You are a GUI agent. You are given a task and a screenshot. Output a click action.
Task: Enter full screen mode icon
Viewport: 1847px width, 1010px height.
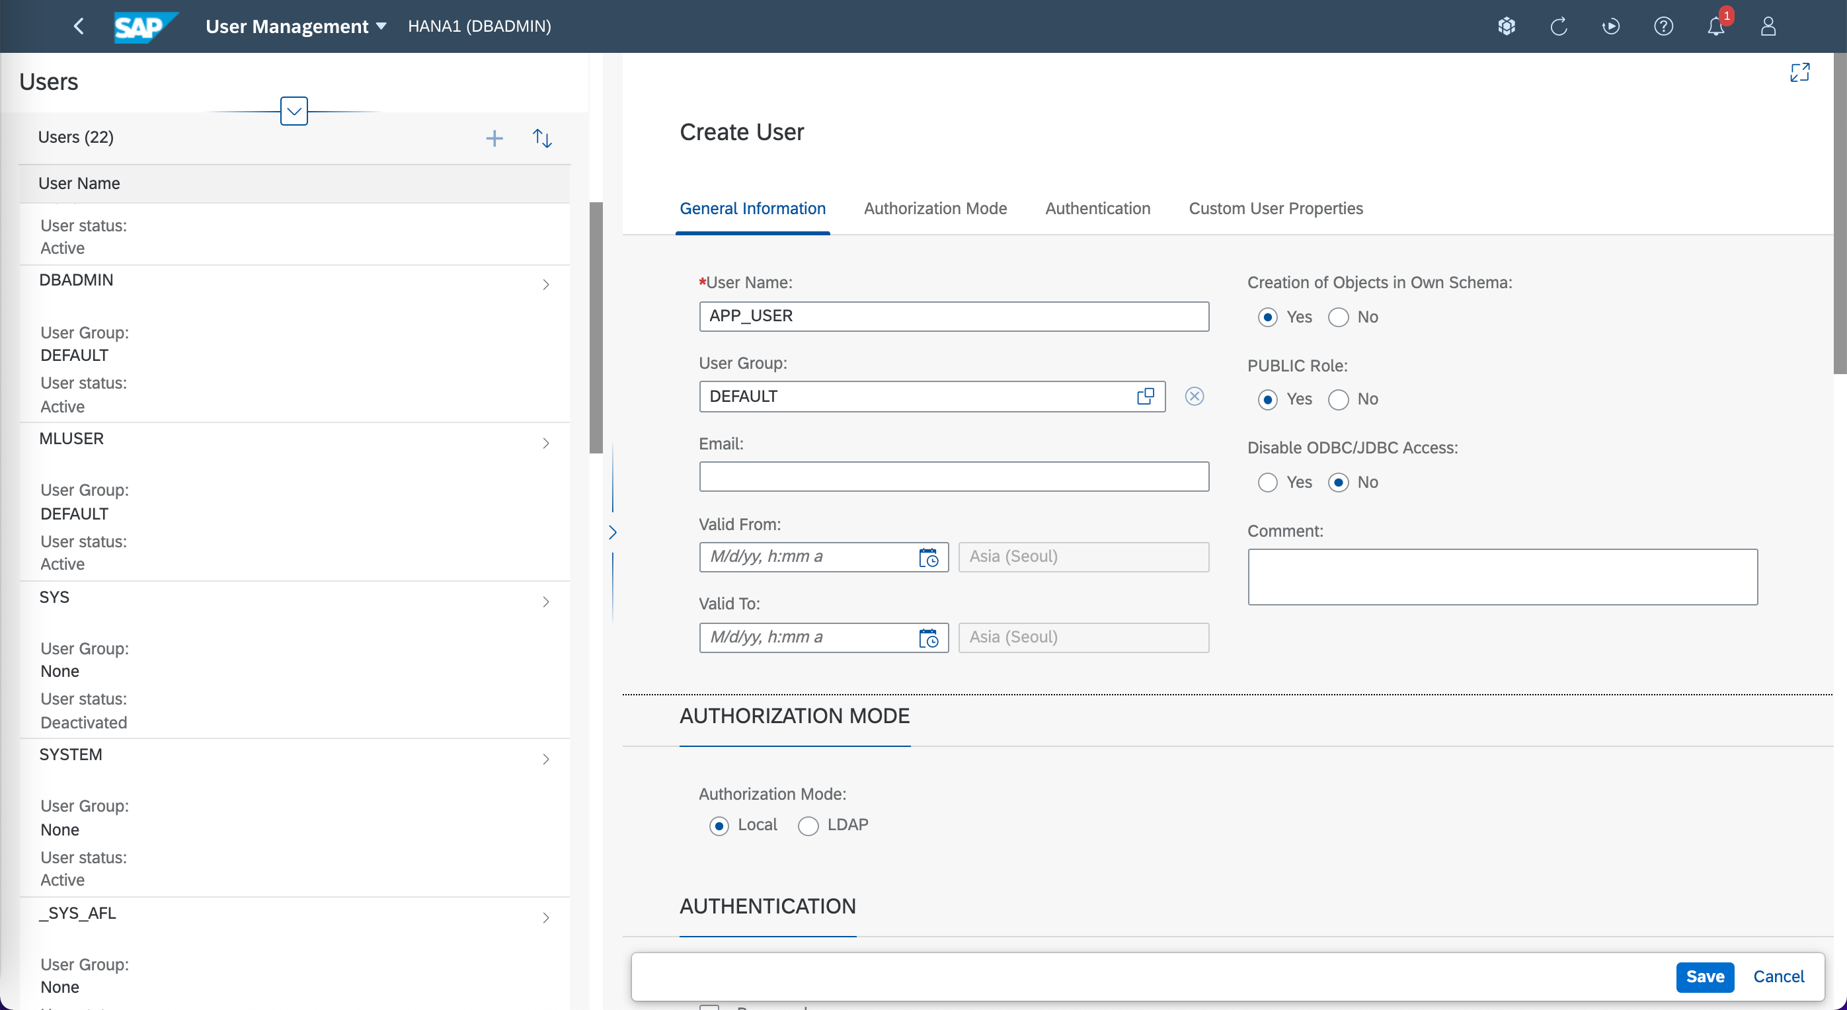(x=1799, y=73)
